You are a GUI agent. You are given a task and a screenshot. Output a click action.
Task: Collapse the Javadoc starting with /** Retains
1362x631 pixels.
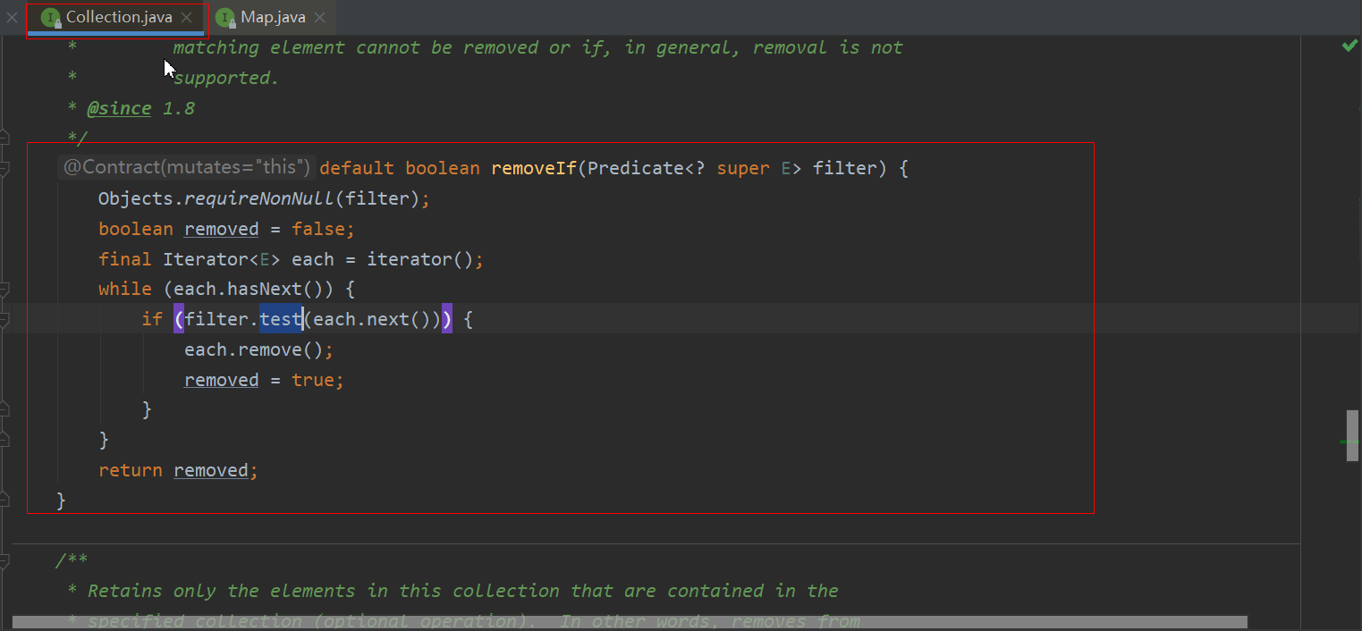tap(4, 561)
